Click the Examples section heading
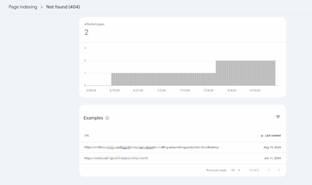The image size is (312, 185). [x=93, y=118]
